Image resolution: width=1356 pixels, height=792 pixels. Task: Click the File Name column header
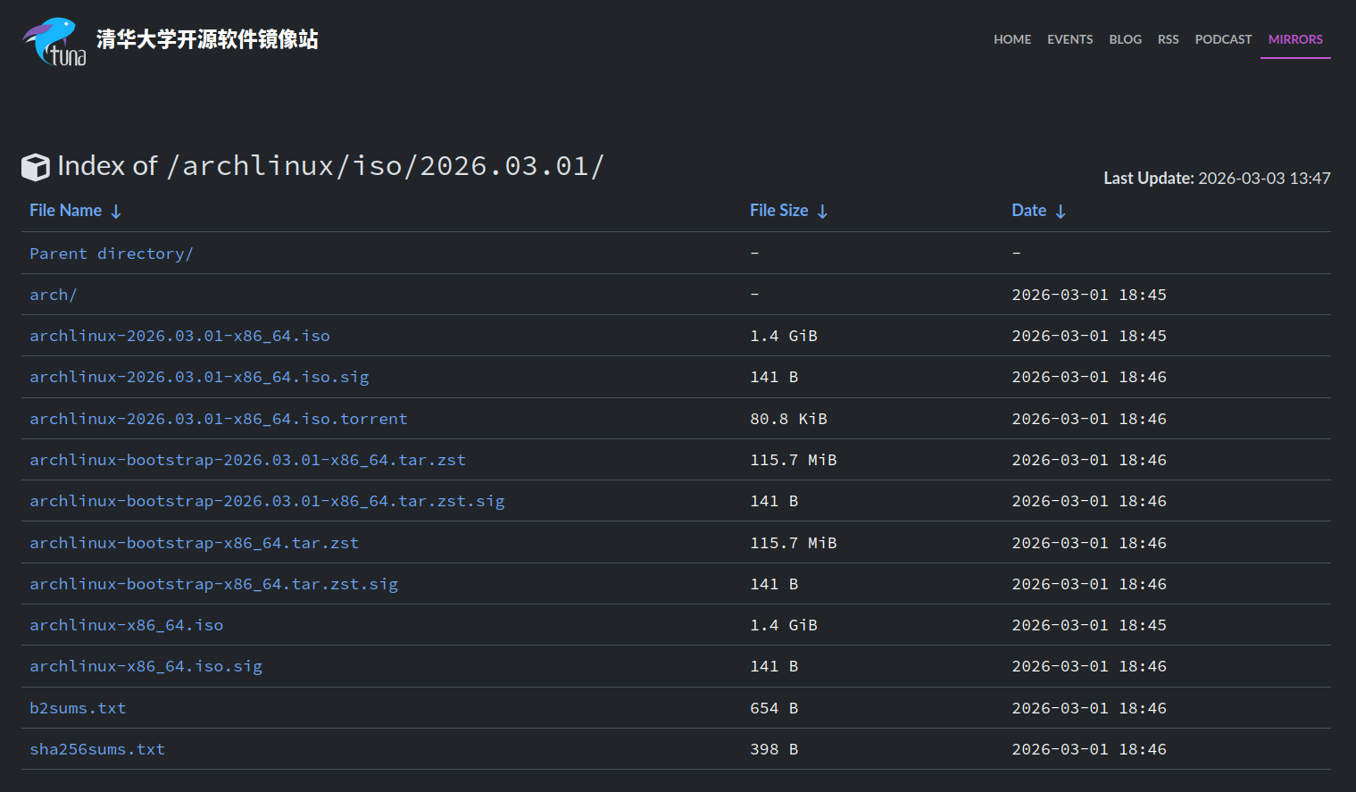(x=65, y=211)
